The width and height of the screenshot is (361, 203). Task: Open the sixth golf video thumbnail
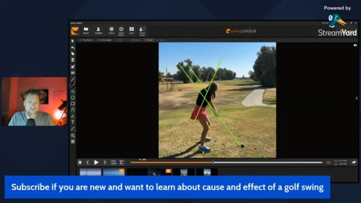click(207, 172)
